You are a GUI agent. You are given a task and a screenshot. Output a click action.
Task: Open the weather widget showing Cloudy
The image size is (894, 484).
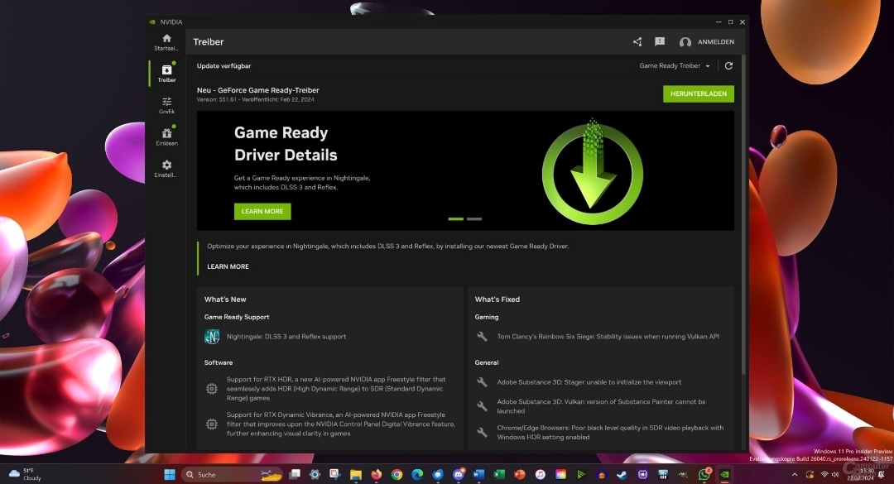[25, 474]
